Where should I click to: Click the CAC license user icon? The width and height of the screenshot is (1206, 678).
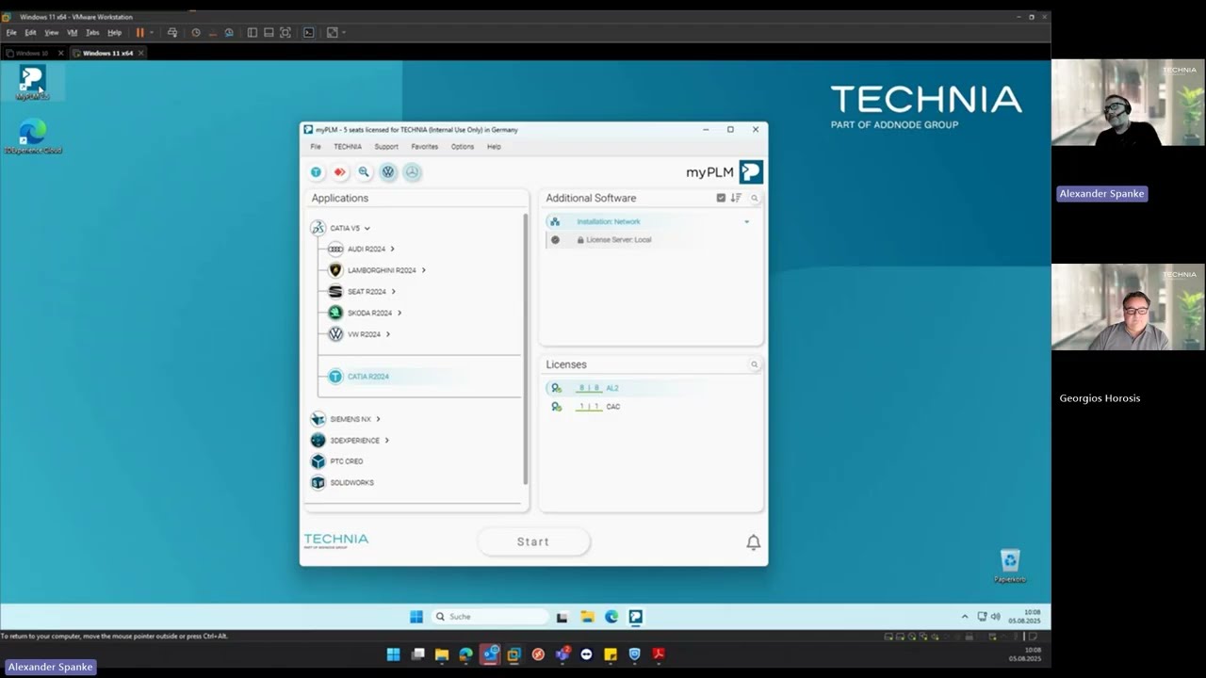click(x=556, y=407)
